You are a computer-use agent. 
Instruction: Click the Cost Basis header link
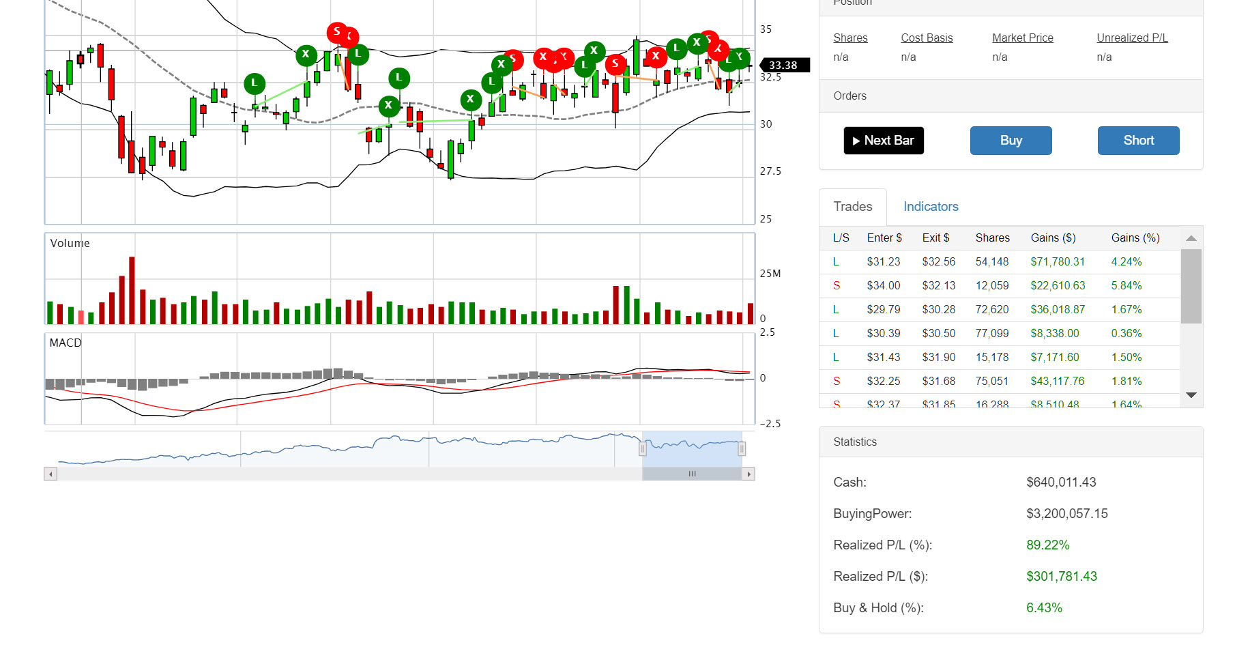pos(927,38)
